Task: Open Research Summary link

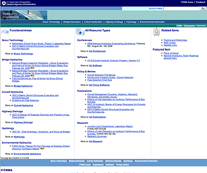Action: pos(97,136)
